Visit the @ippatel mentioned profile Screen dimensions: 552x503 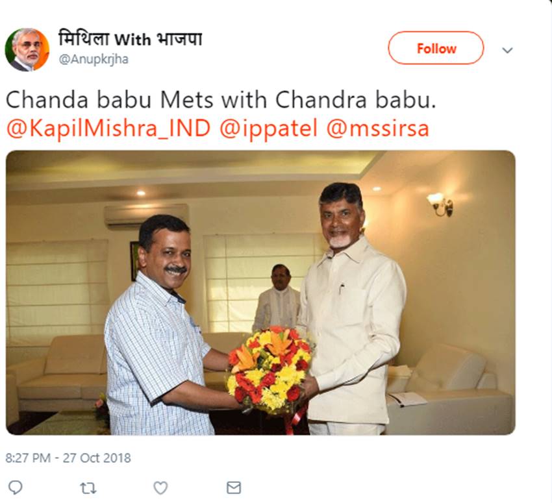tap(269, 128)
